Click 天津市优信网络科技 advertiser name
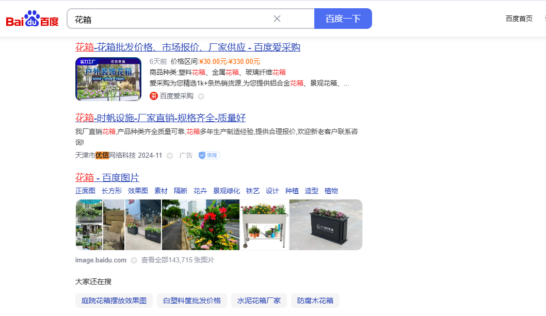This screenshot has width=546, height=316. click(105, 155)
